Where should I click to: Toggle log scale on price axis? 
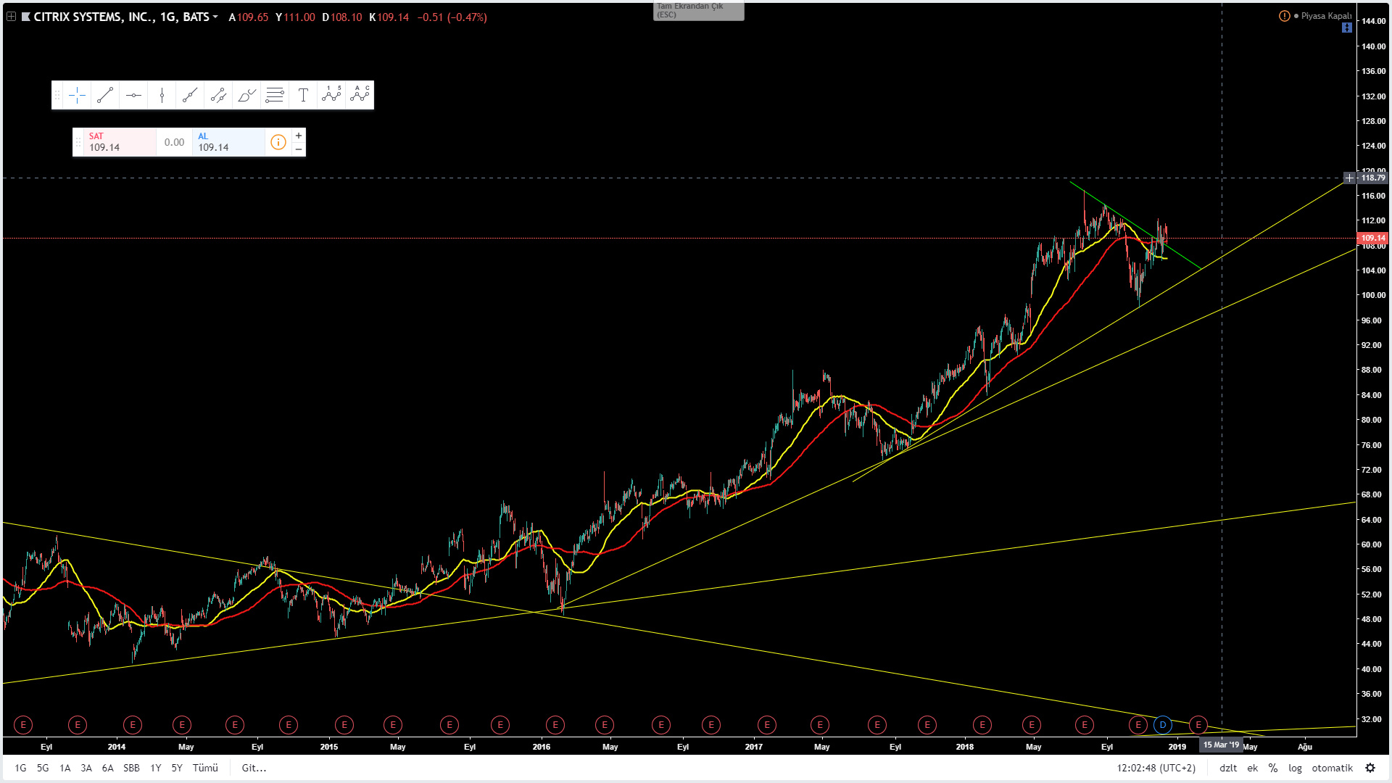(1295, 768)
